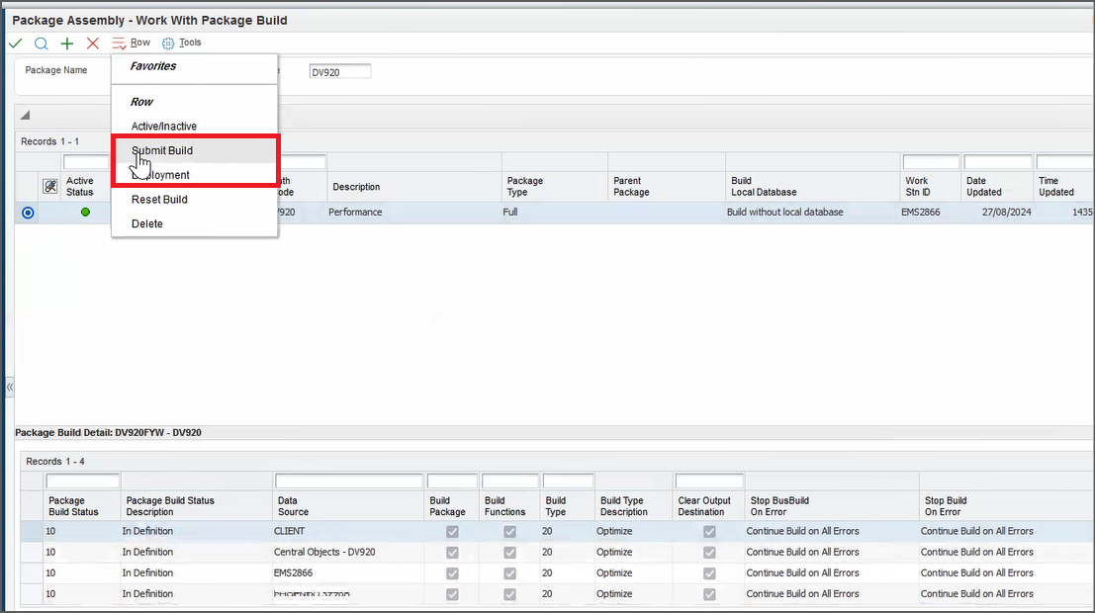Open the Row menu icon
This screenshot has width=1095, height=613.
pos(119,44)
